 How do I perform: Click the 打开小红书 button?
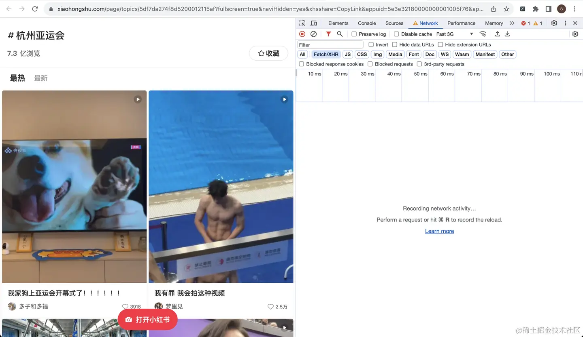click(x=147, y=319)
